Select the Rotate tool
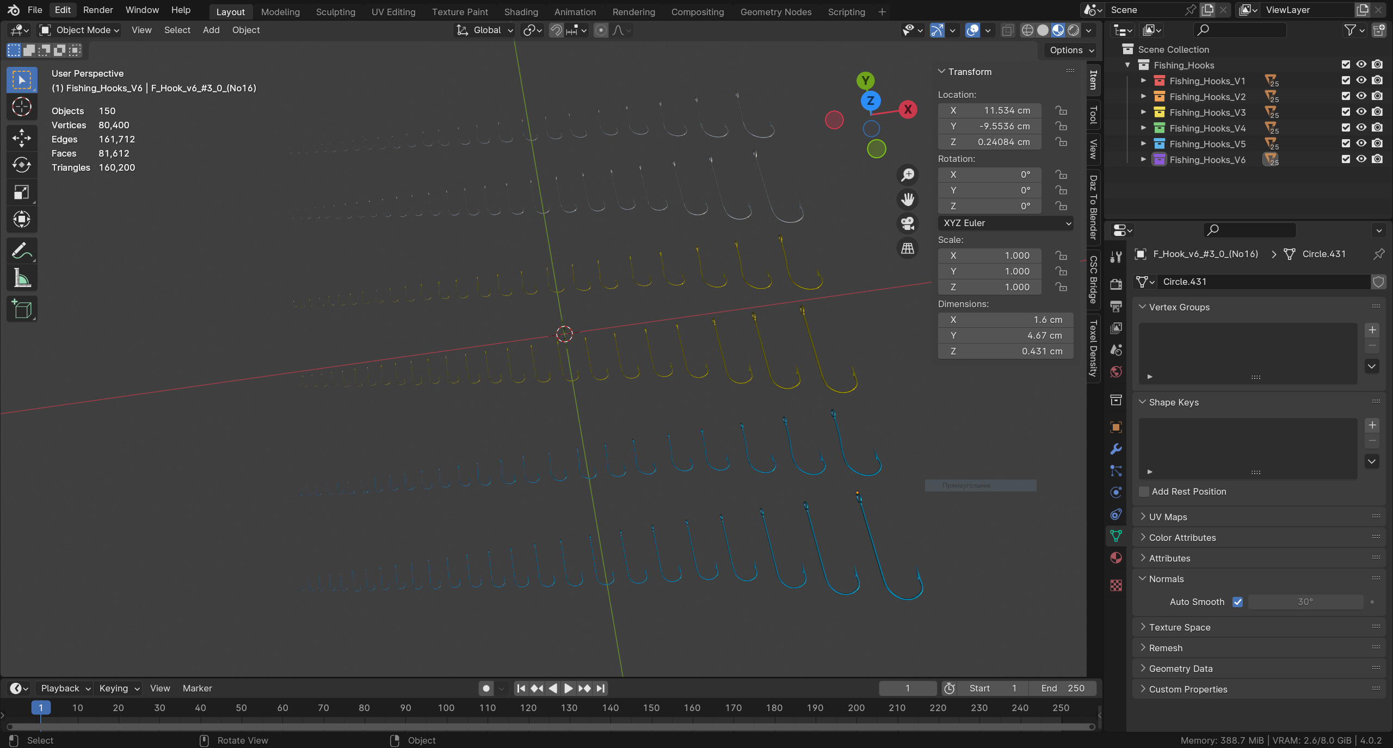The width and height of the screenshot is (1393, 748). pos(22,165)
